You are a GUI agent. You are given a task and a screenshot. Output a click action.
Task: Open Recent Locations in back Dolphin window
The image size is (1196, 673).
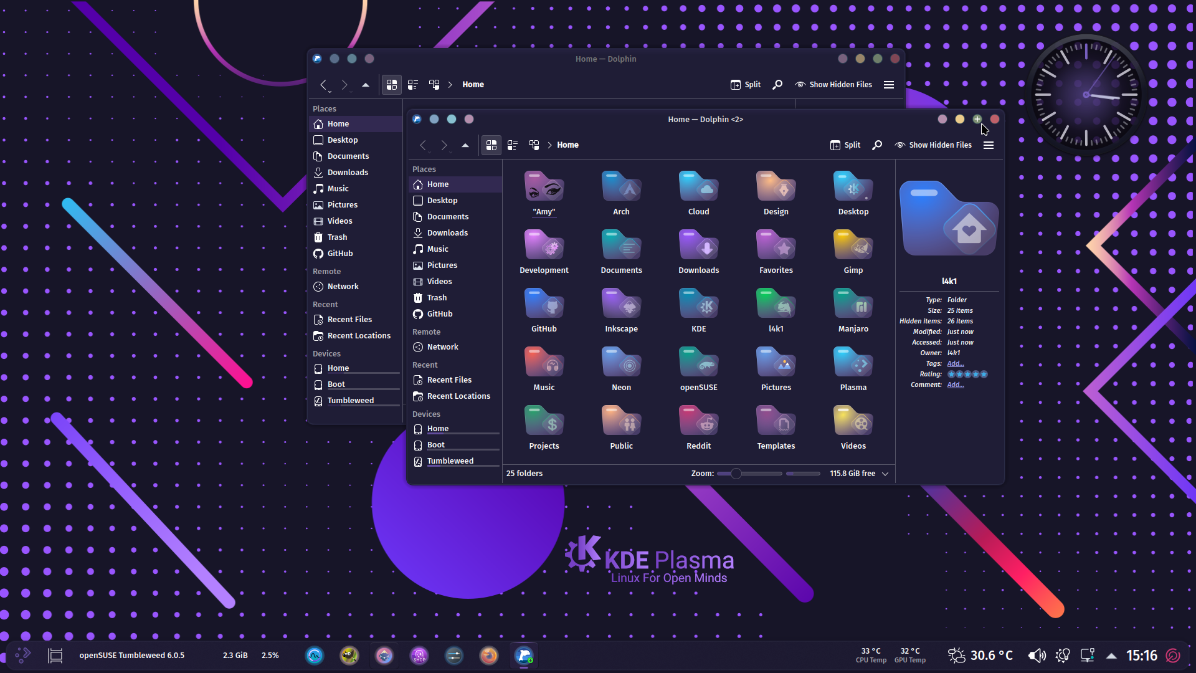[355, 336]
